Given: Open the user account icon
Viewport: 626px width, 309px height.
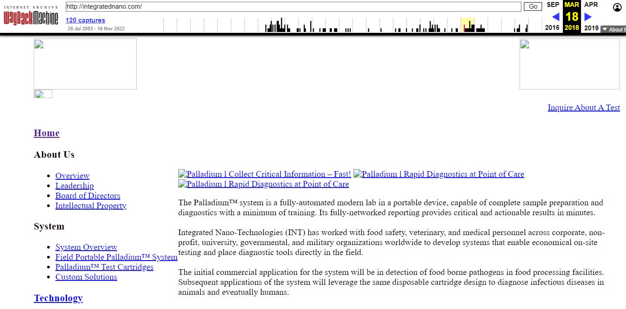Looking at the screenshot, I should [x=617, y=8].
